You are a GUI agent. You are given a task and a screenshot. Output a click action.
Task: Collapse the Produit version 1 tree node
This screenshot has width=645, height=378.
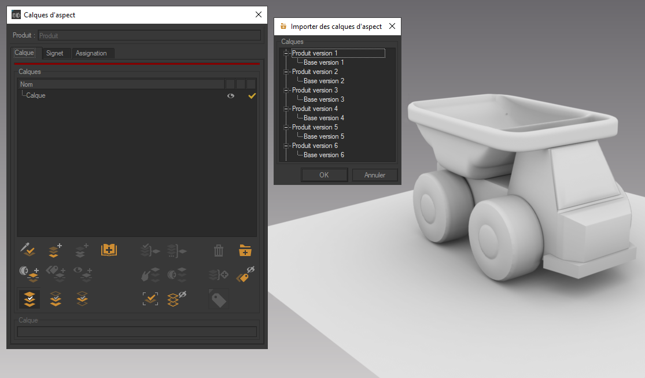point(285,53)
